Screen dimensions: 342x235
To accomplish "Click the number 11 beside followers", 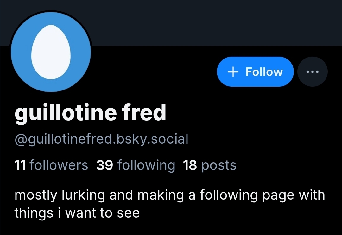I will tap(20, 165).
